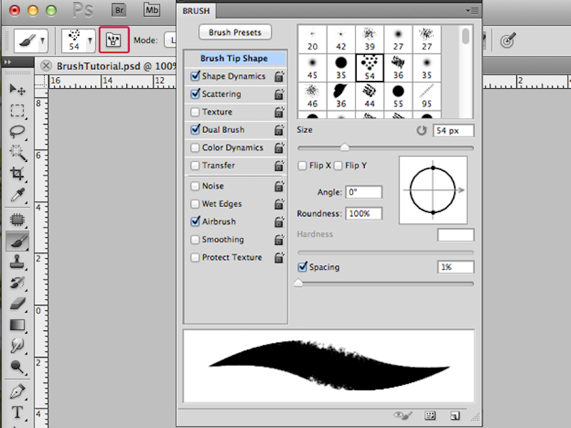This screenshot has height=428, width=571.
Task: Select the Move tool
Action: point(16,91)
